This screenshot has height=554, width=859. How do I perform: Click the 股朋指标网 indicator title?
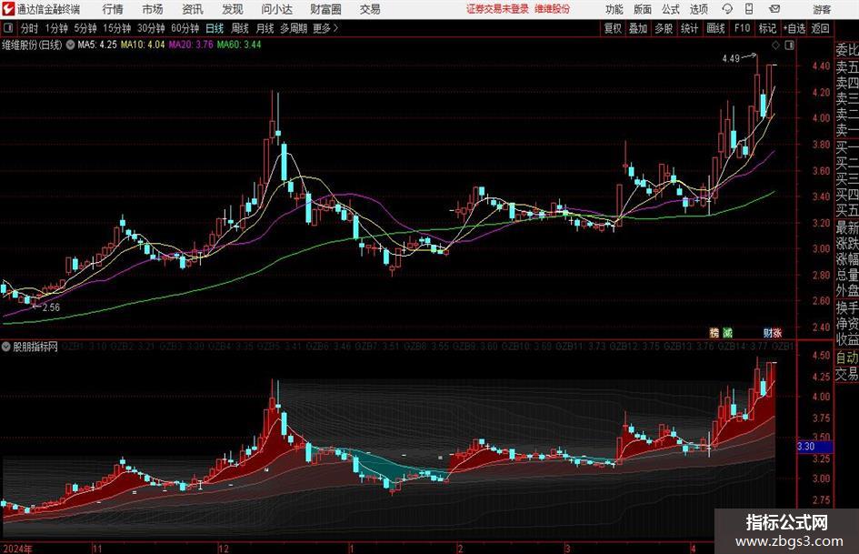point(35,347)
